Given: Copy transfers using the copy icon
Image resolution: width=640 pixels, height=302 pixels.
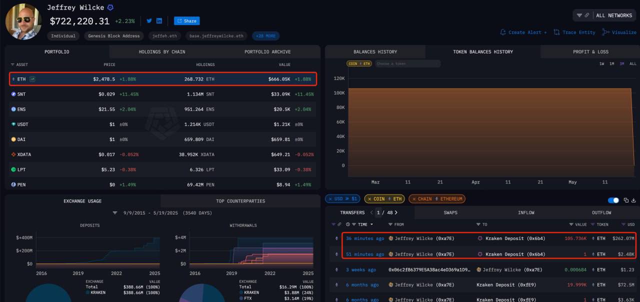Looking at the screenshot, I should pyautogui.click(x=625, y=200).
